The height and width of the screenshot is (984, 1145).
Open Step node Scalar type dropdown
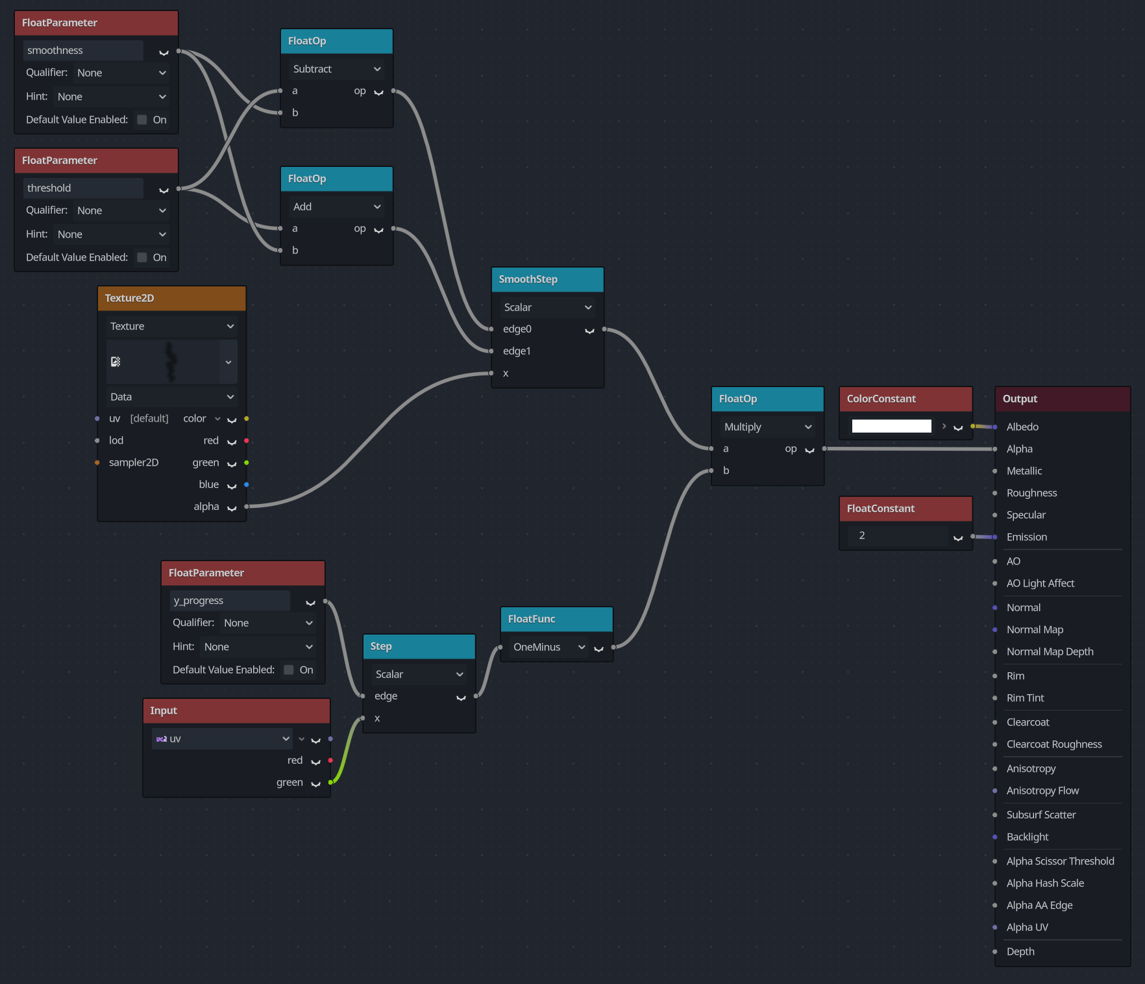click(419, 674)
